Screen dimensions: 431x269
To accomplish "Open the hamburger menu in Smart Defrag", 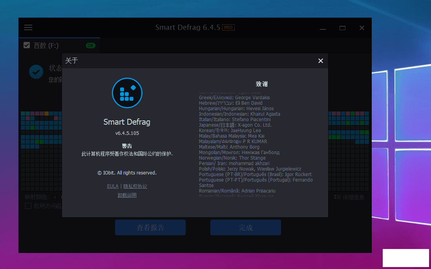I will coord(28,27).
